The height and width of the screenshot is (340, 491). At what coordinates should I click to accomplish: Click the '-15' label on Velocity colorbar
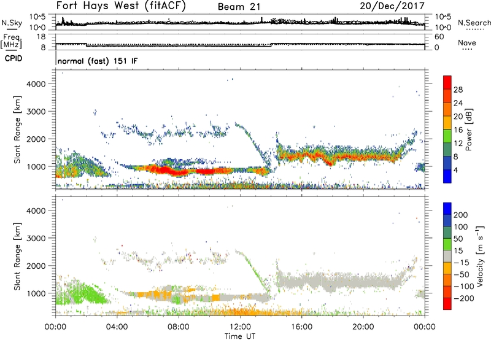point(462,263)
